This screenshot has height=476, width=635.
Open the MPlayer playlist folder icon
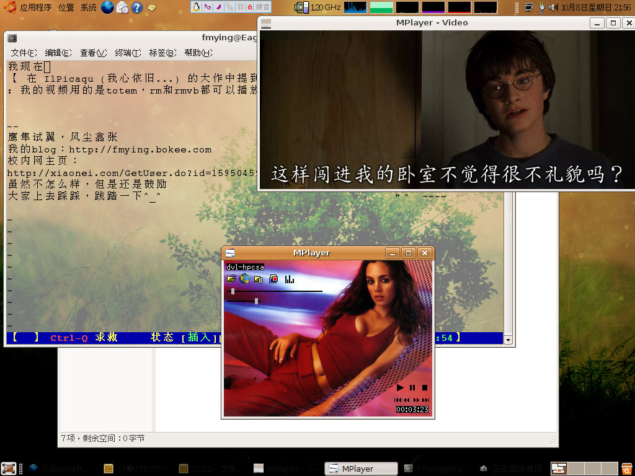click(259, 279)
